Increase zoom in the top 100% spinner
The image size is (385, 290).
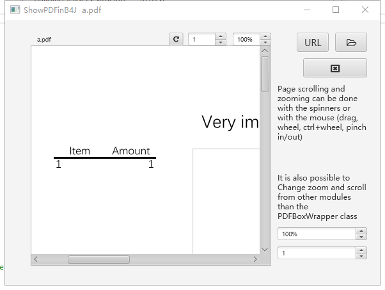(x=265, y=36)
